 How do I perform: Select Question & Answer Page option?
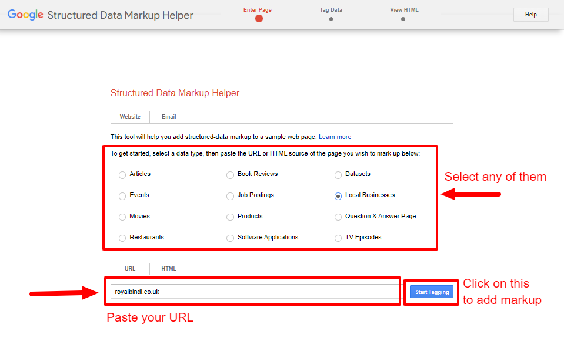coord(338,217)
